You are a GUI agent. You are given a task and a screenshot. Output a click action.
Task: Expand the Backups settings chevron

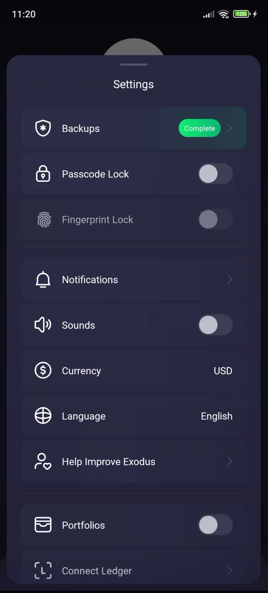(x=230, y=128)
